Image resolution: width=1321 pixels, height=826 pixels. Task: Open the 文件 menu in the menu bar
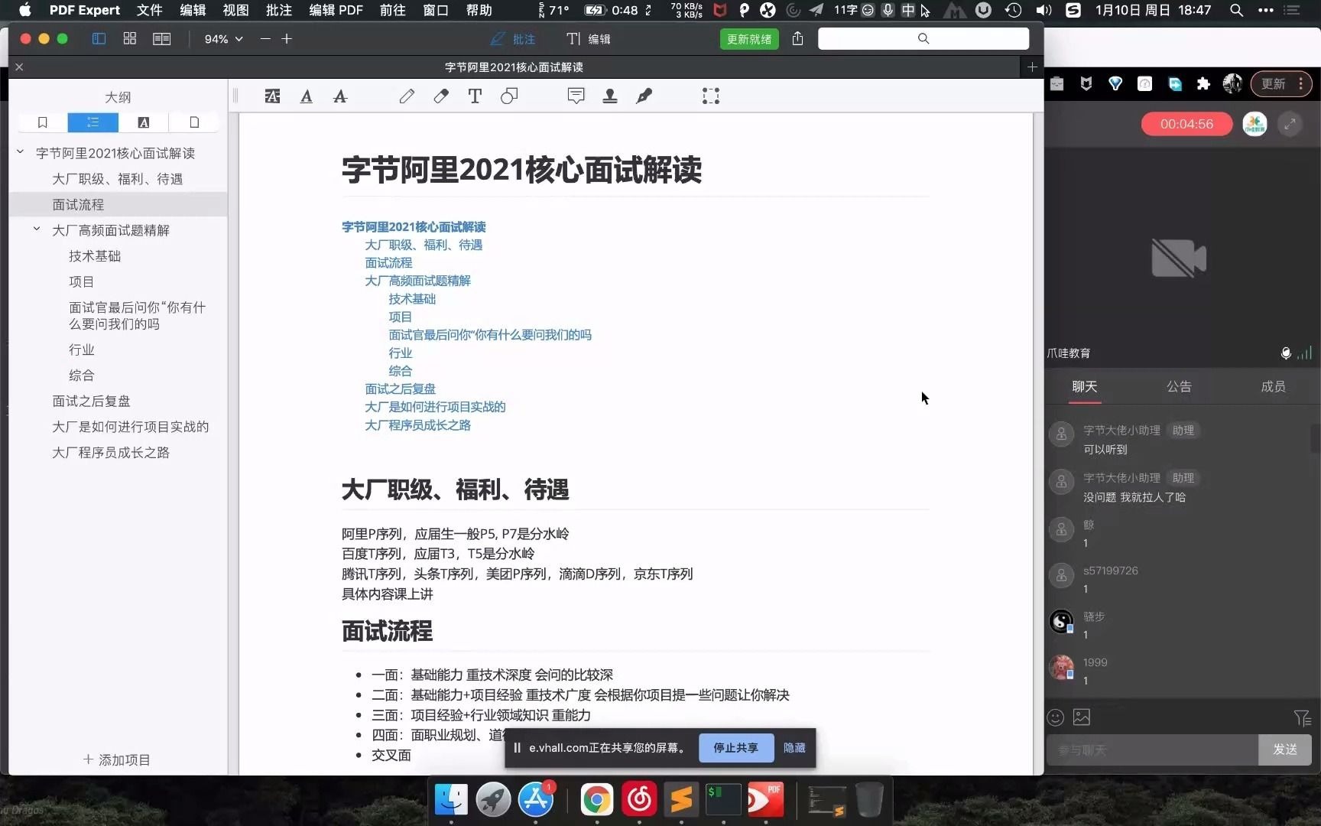150,10
